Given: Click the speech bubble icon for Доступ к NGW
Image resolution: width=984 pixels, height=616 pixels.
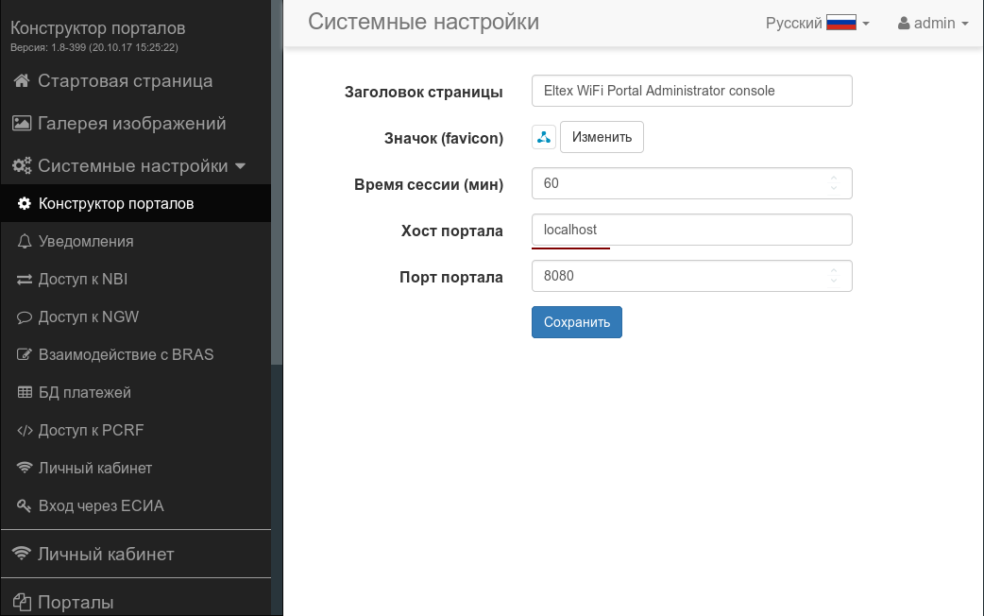Looking at the screenshot, I should (x=25, y=317).
